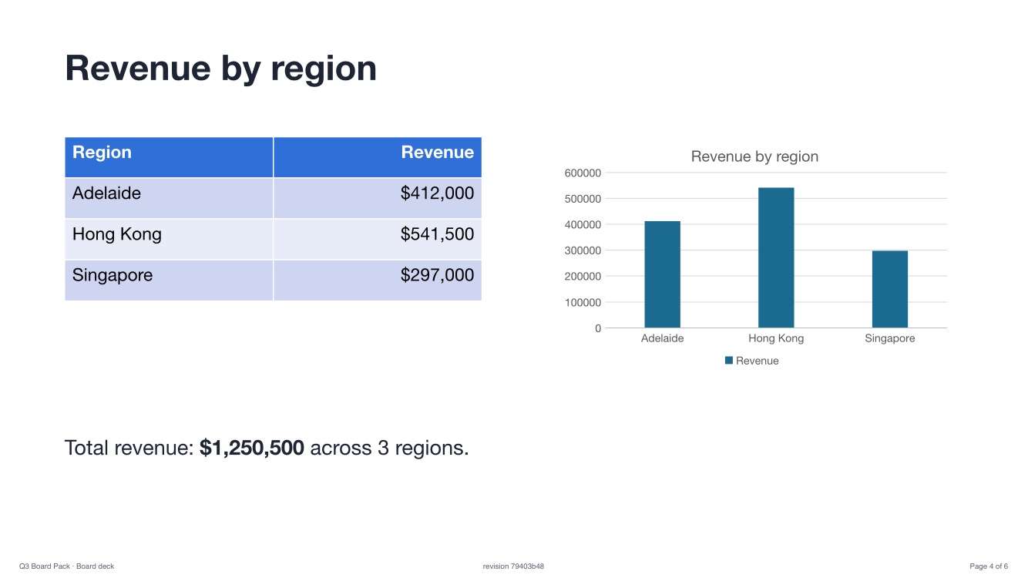Click the 400000 y-axis label

click(583, 224)
